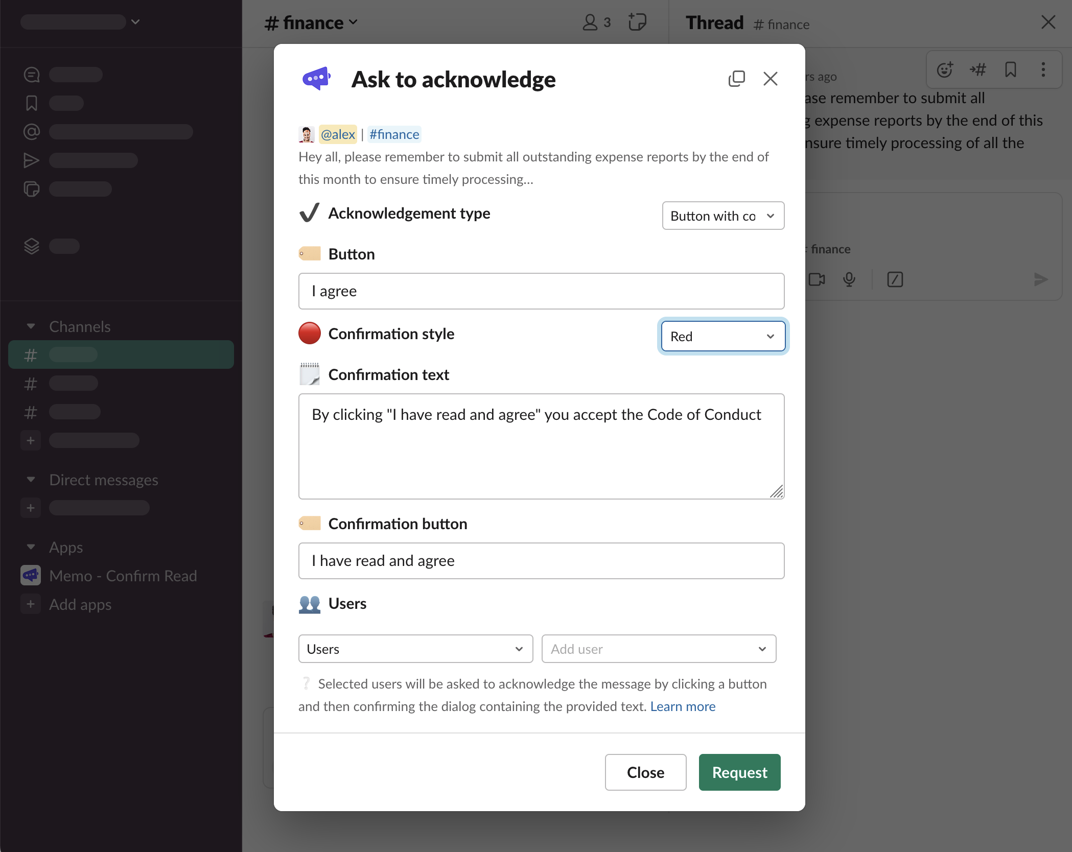This screenshot has height=852, width=1072.
Task: Open the Add user dropdown
Action: 658,649
